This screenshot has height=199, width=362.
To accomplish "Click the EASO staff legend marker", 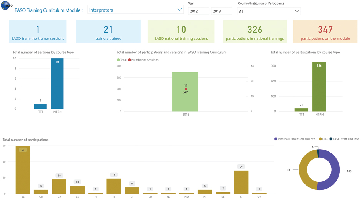I will (x=331, y=139).
